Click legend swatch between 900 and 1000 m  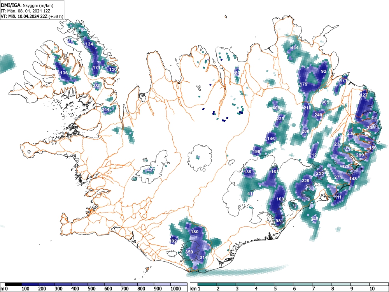point(162,284)
